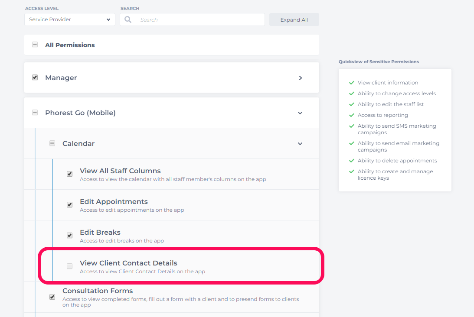Toggle the Calendar group checkbox
474x317 pixels.
(52, 143)
